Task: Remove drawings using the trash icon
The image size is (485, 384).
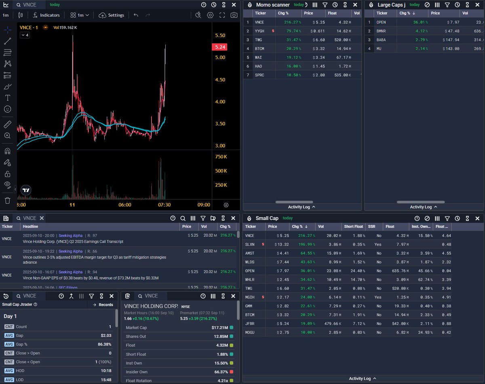Action: (x=8, y=200)
